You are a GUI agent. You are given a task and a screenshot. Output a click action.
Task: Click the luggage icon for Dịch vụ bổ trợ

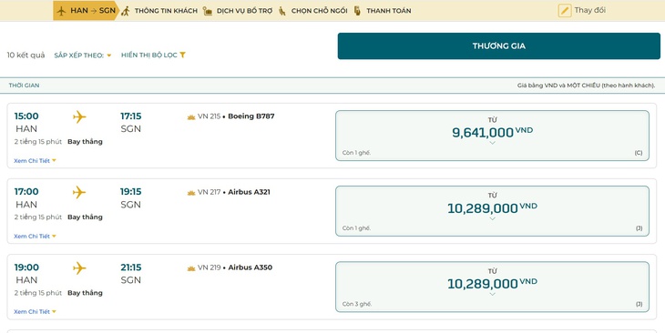pyautogui.click(x=208, y=11)
